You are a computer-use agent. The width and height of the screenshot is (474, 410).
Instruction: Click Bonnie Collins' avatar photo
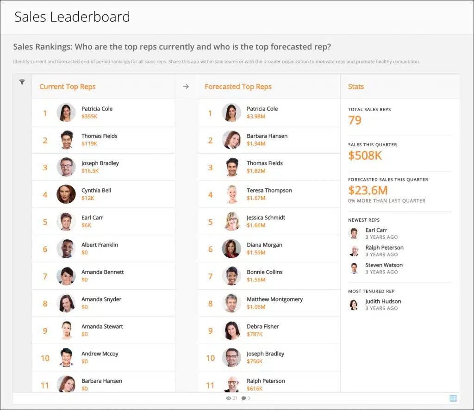point(231,276)
